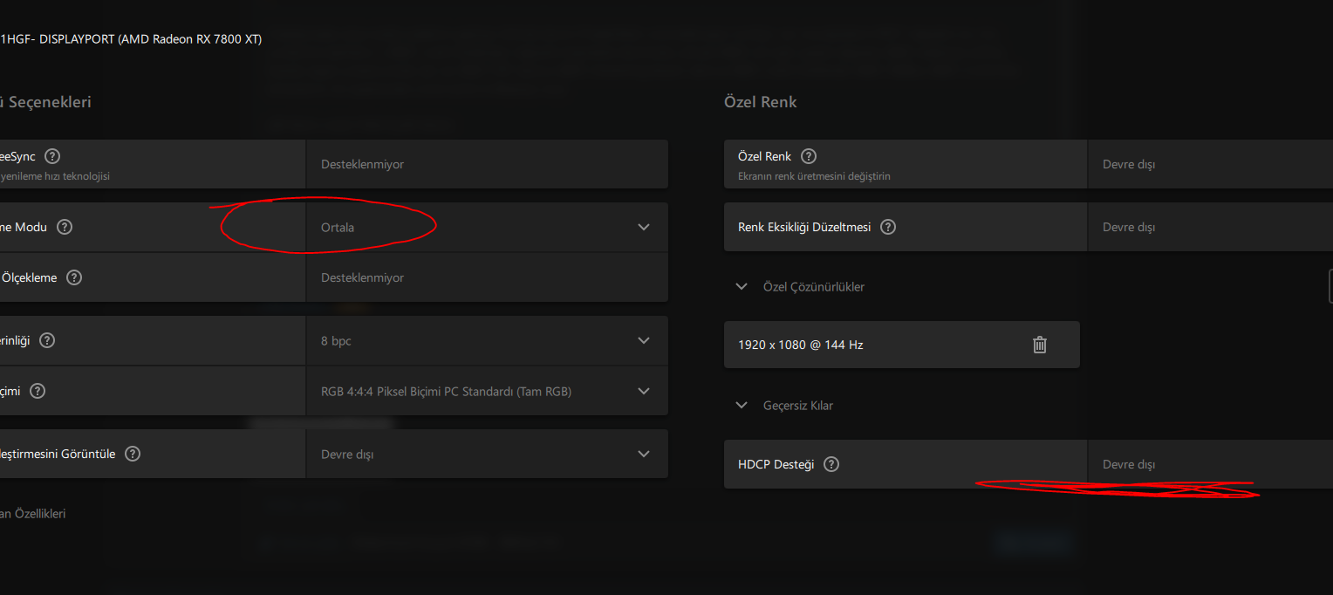Open help icon beside Renk Derinliği
Screen dimensions: 1333x595
pos(47,340)
